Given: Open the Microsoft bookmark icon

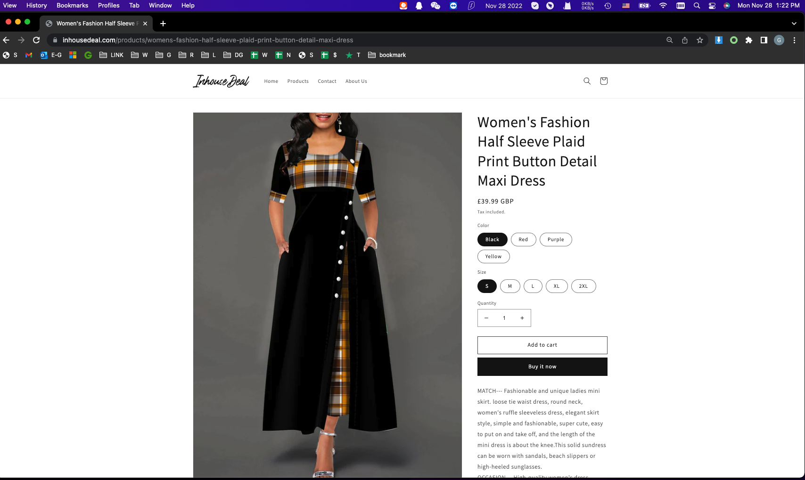Looking at the screenshot, I should click(73, 55).
